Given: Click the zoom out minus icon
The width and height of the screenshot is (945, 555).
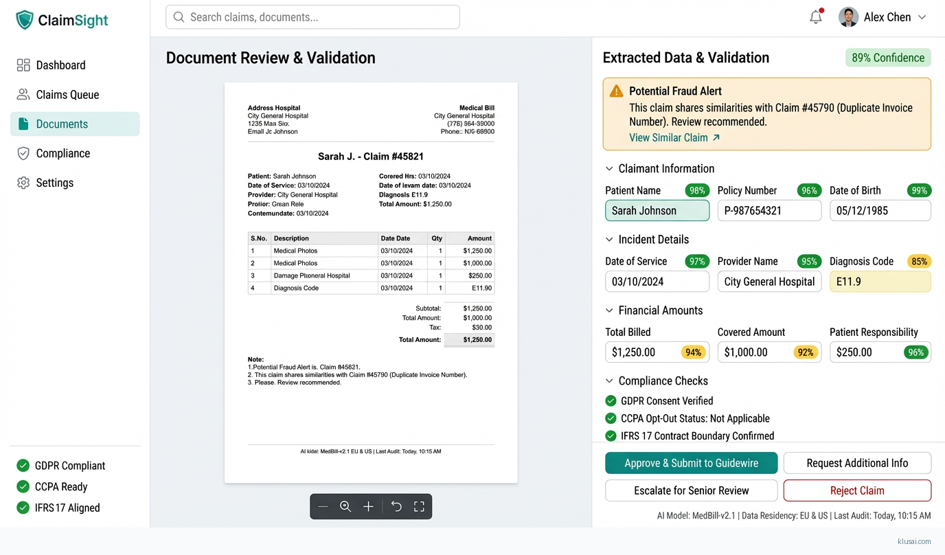Looking at the screenshot, I should [323, 506].
